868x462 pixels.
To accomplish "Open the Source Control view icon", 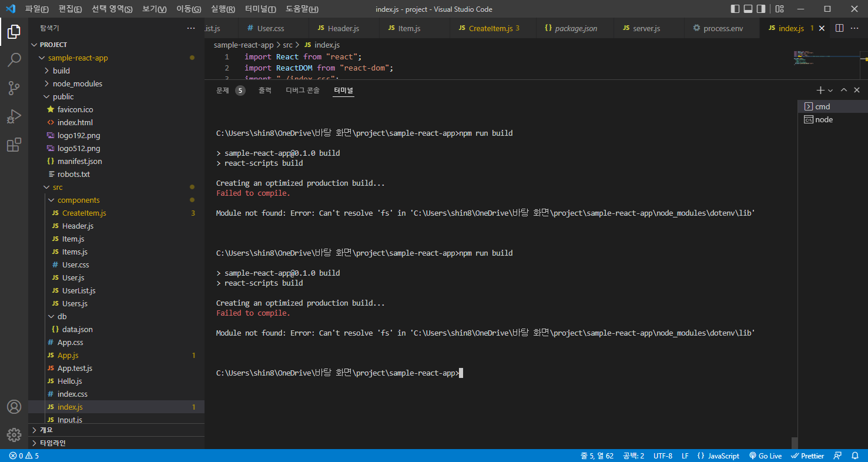I will point(14,88).
